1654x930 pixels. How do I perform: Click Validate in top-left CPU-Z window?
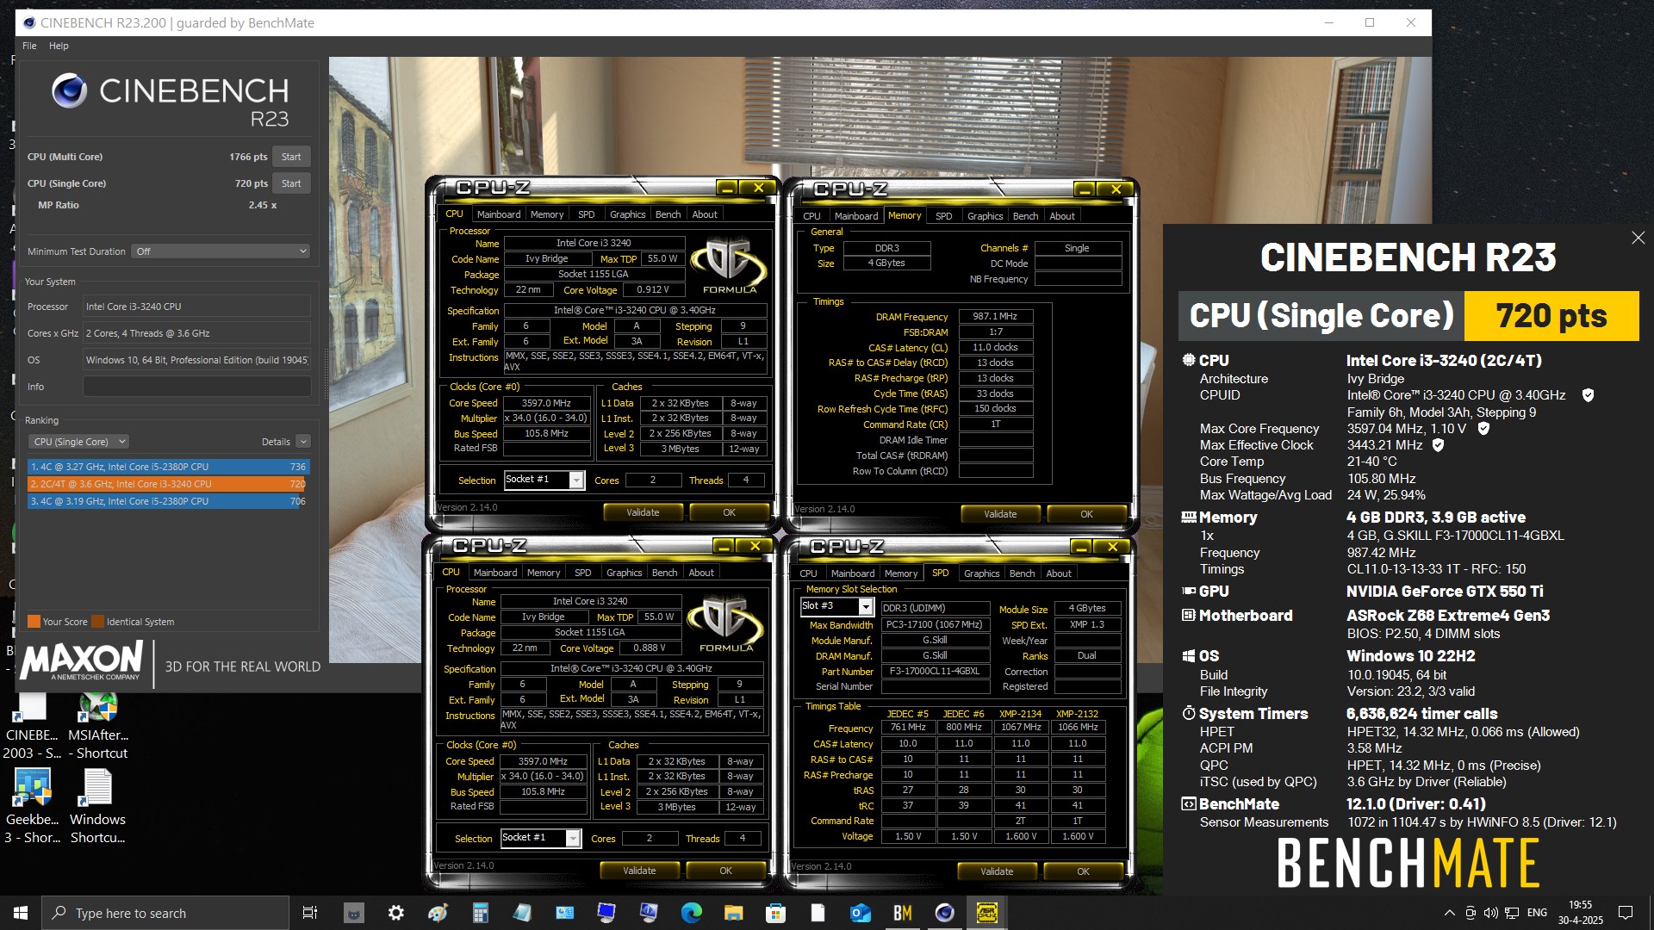point(643,512)
